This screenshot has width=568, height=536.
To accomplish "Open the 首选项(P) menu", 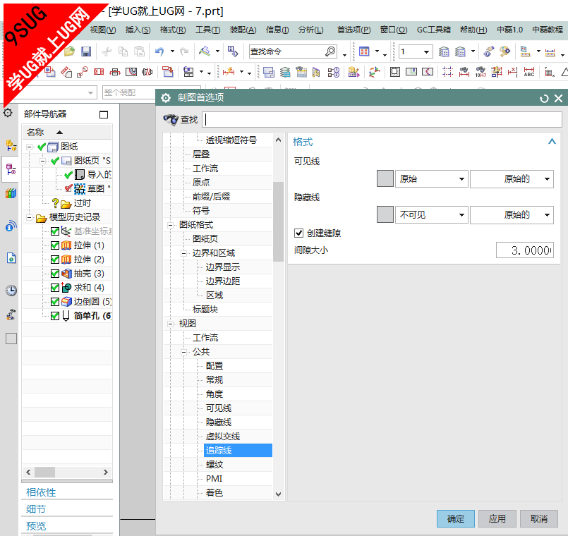I will click(354, 30).
